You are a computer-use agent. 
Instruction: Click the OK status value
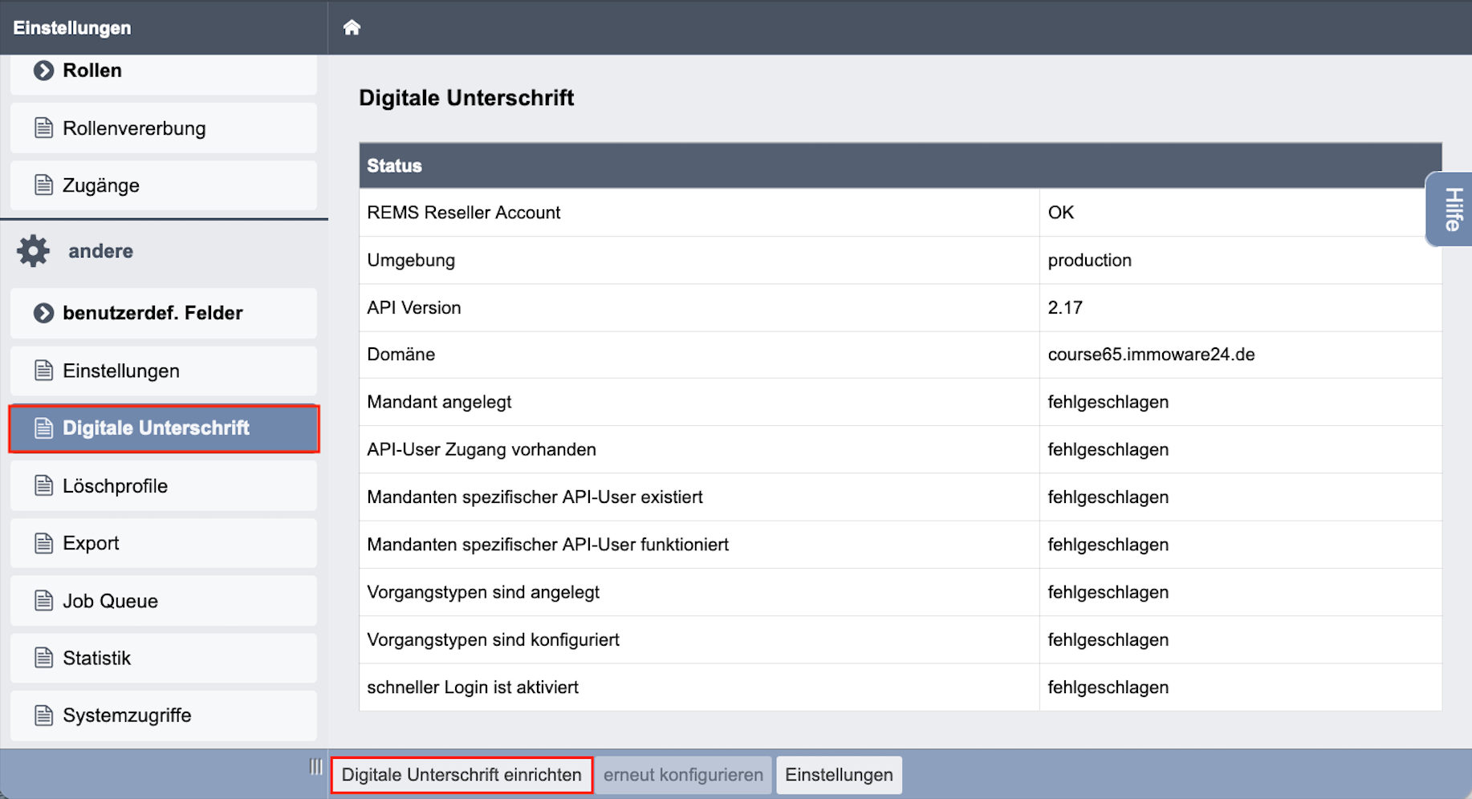(x=1060, y=213)
